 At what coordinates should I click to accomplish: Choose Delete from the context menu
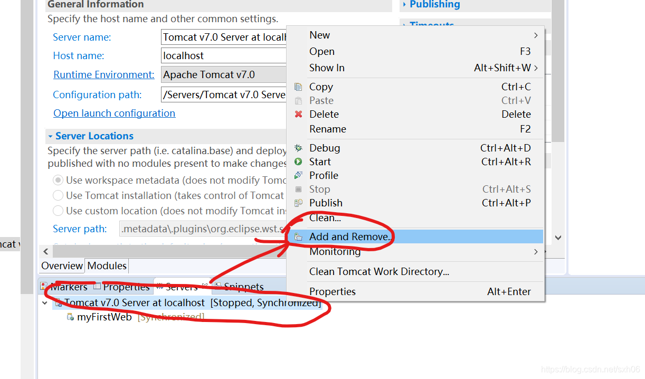(x=416, y=114)
